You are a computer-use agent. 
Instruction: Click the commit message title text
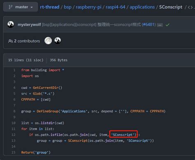pos(92,25)
